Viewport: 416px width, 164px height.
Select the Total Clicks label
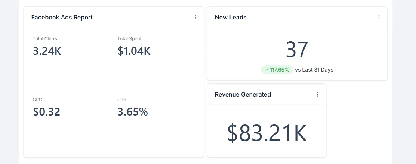coord(45,39)
